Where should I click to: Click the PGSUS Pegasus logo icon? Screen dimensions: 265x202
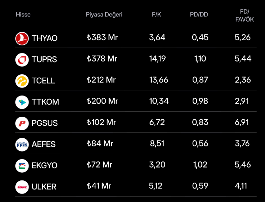point(22,123)
